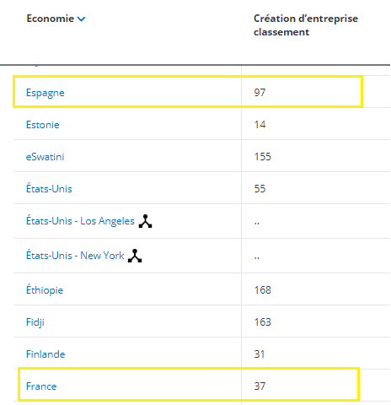Image resolution: width=391 pixels, height=405 pixels.
Task: Select the Economie column header text
Action: click(51, 19)
